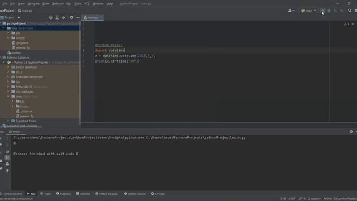Viewport: 357px width, 201px height.
Task: Toggle pin tab in the Run panel
Action: pos(1,169)
